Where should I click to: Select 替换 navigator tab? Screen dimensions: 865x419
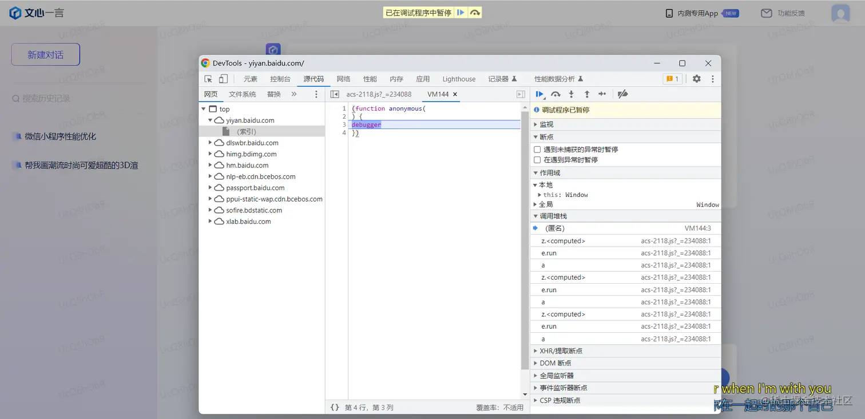(x=274, y=94)
